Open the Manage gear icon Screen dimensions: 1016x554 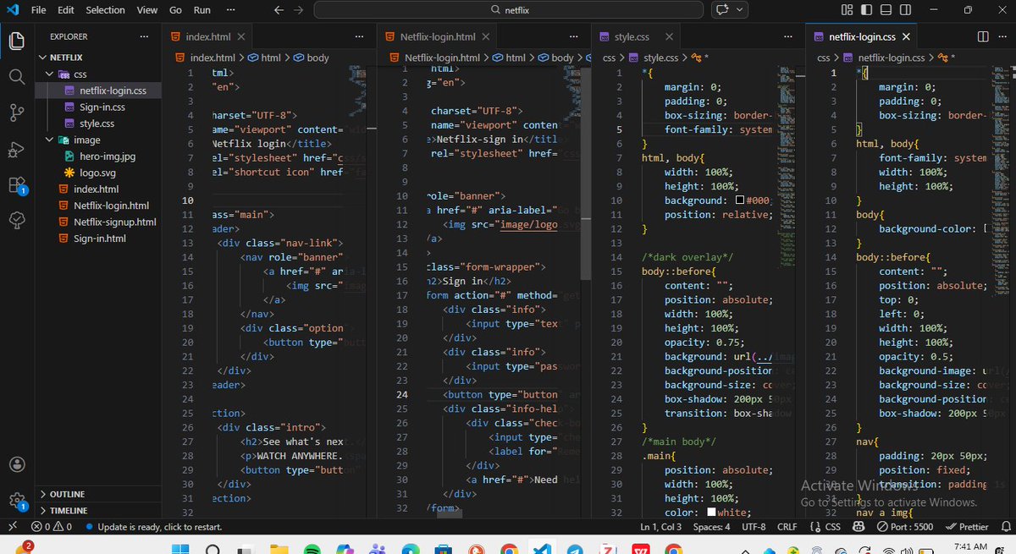point(16,501)
